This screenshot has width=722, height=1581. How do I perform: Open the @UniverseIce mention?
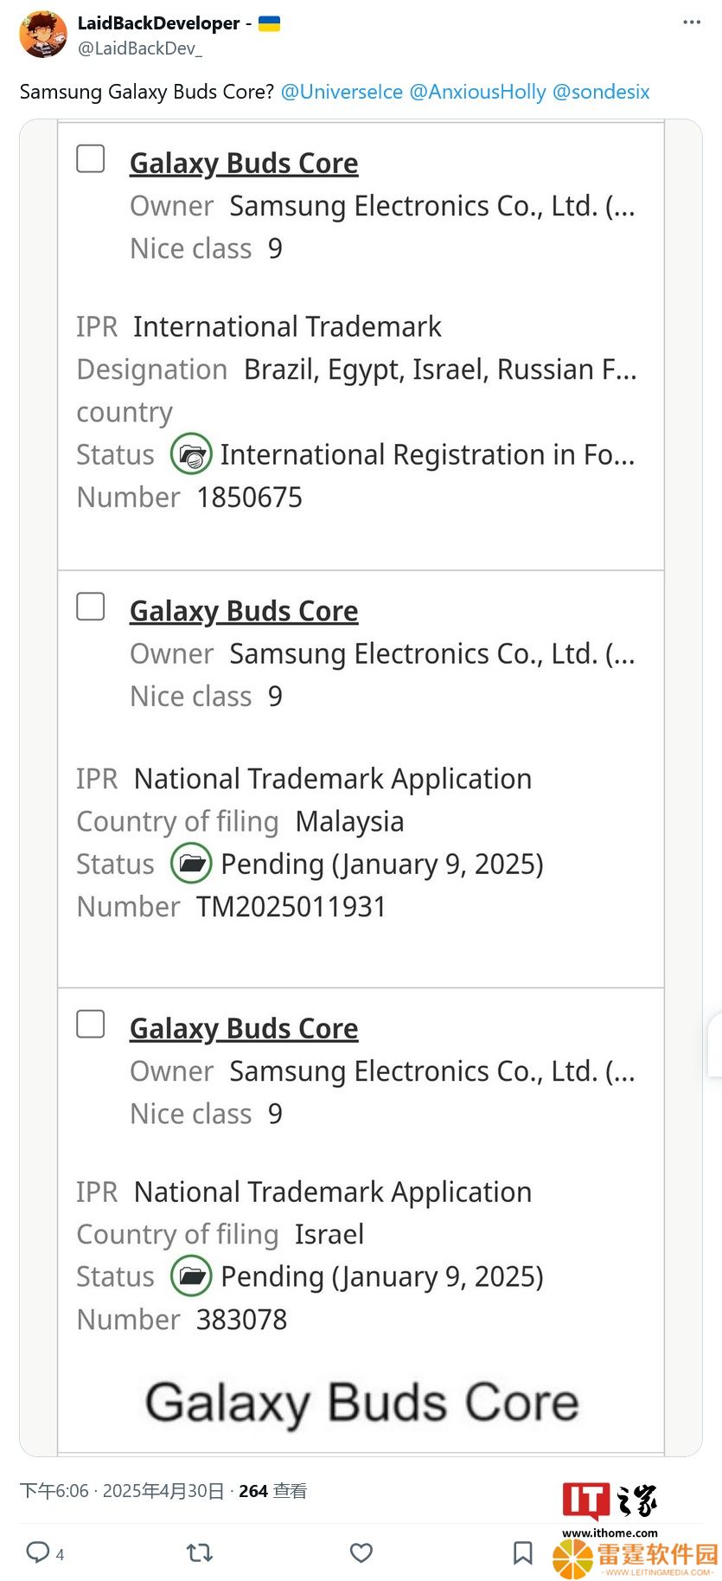(x=342, y=92)
